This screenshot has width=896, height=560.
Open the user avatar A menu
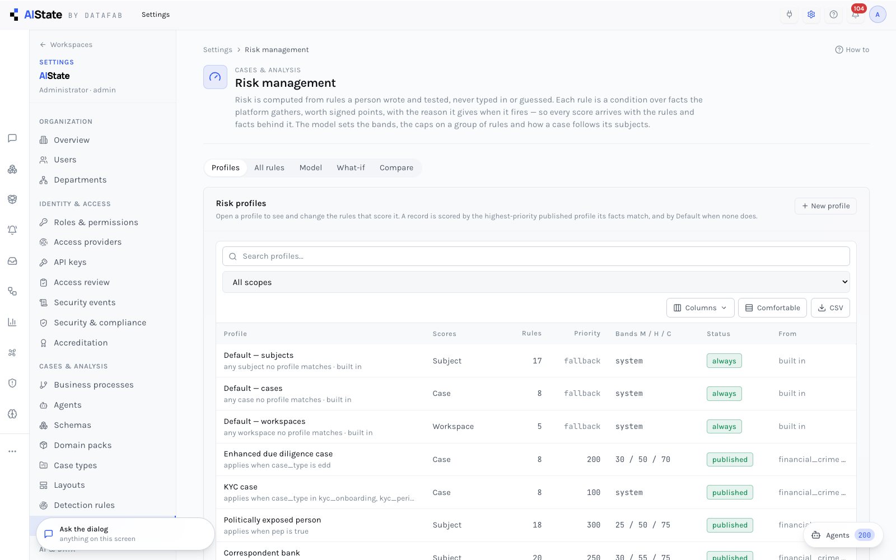(878, 15)
